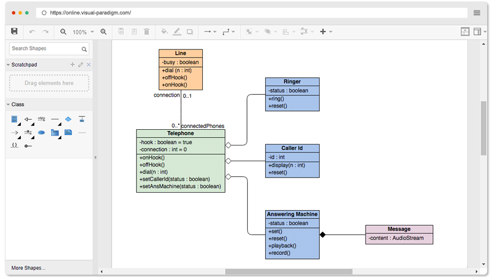Open the 100% zoom level dropdown
This screenshot has width=493, height=277.
pyautogui.click(x=83, y=32)
